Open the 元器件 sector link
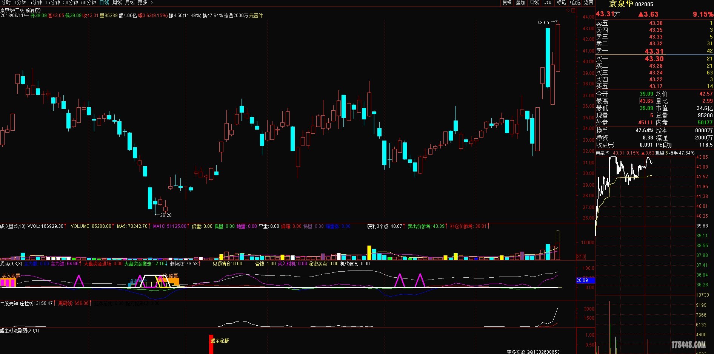This screenshot has width=714, height=354. (256, 15)
